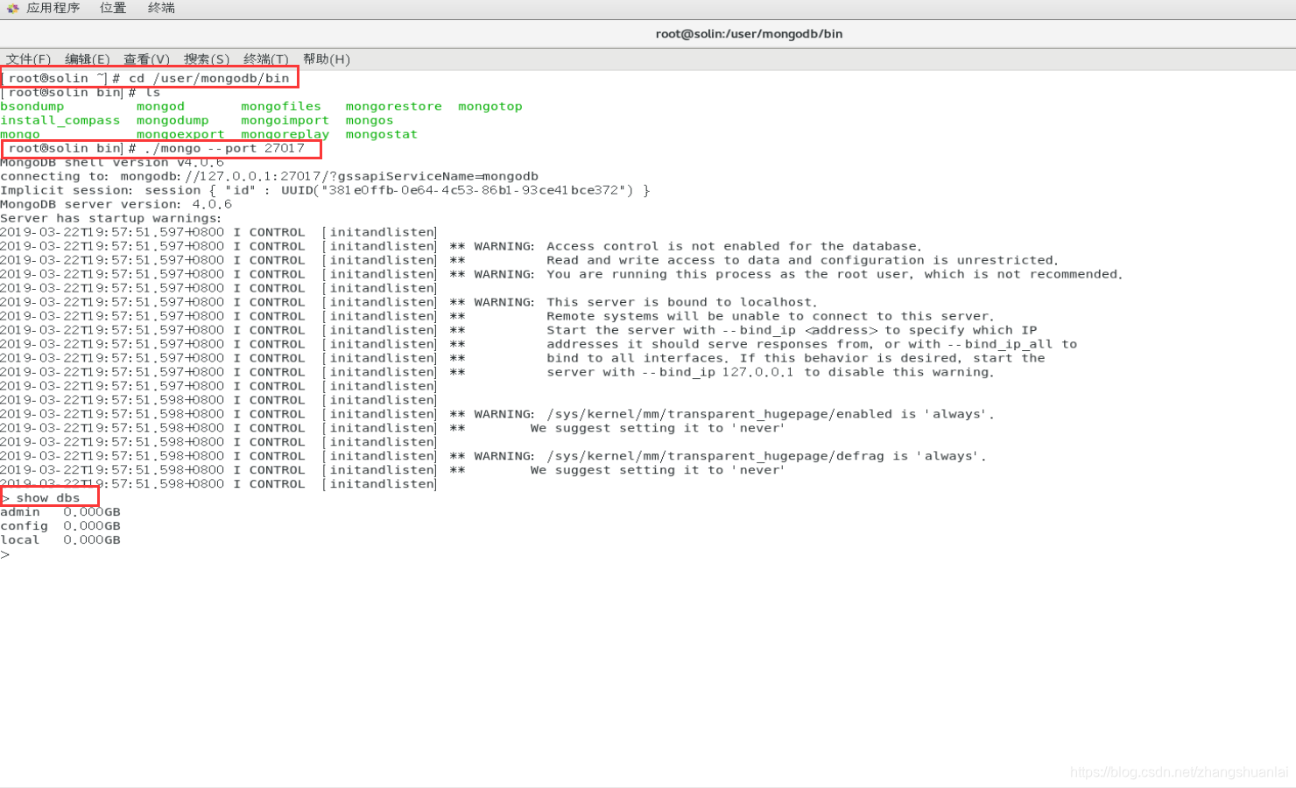
Task: Open the 编辑(E) menu
Action: 88,60
